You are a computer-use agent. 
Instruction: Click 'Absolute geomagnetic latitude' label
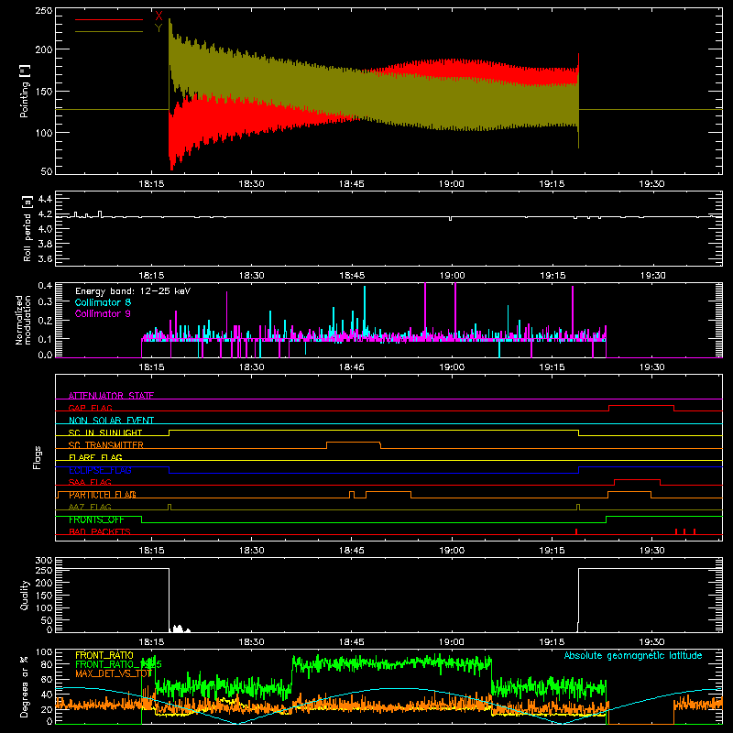tap(633, 655)
